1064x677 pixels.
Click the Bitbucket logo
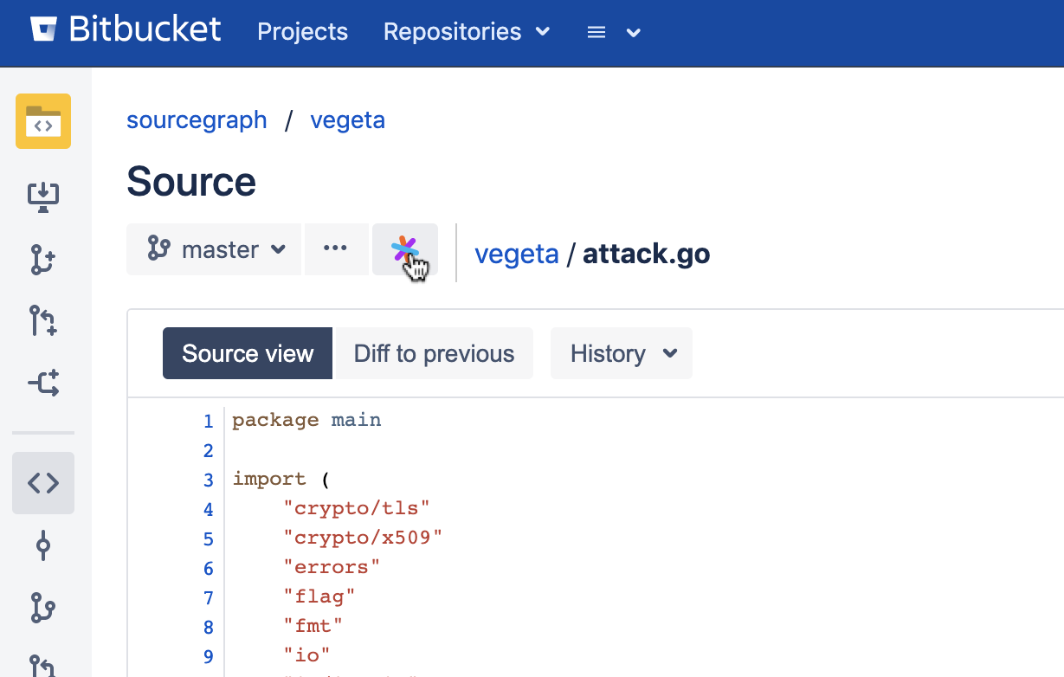click(x=126, y=29)
